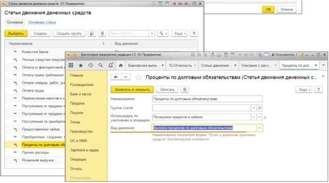Expand Вид движения dropdown arrow
This screenshot has width=329, height=183.
click(x=259, y=128)
